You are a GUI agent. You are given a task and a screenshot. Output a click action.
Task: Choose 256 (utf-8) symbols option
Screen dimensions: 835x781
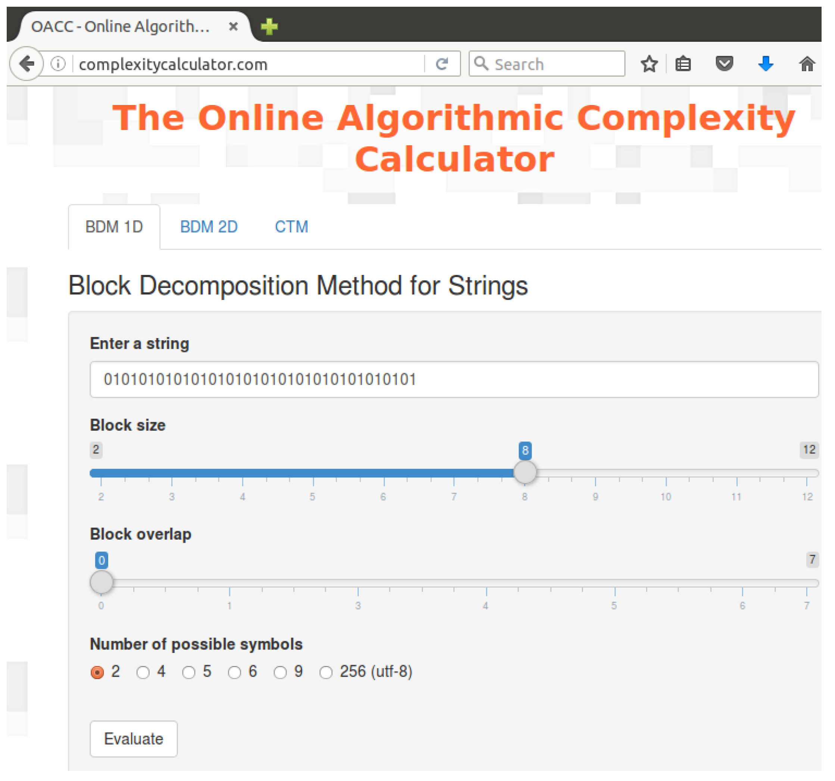click(x=326, y=673)
